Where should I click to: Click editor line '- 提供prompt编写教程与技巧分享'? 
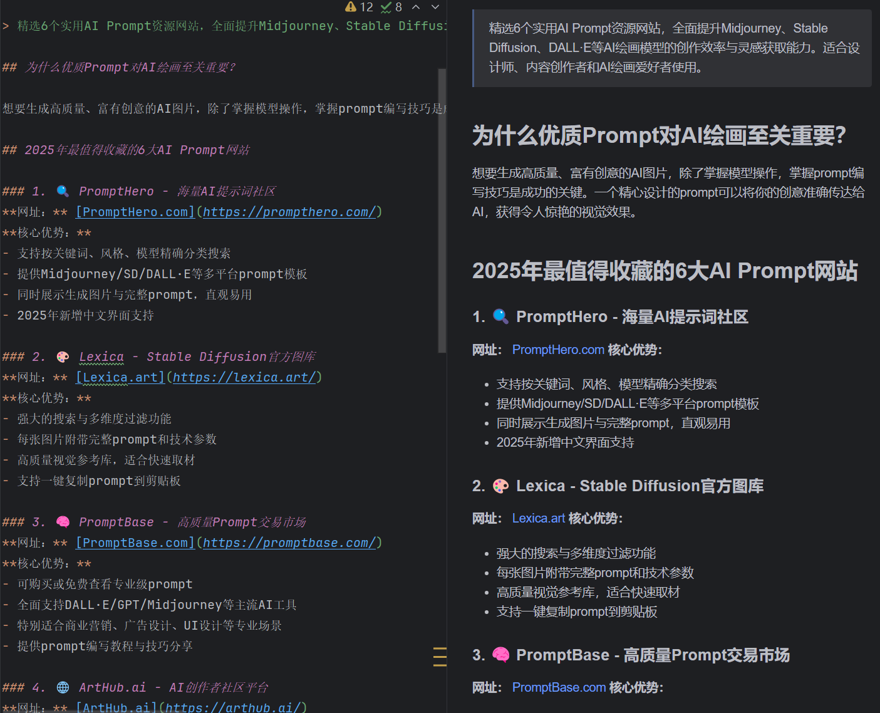pos(98,646)
